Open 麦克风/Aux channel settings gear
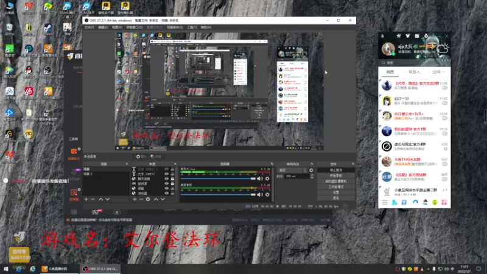 tap(267, 178)
